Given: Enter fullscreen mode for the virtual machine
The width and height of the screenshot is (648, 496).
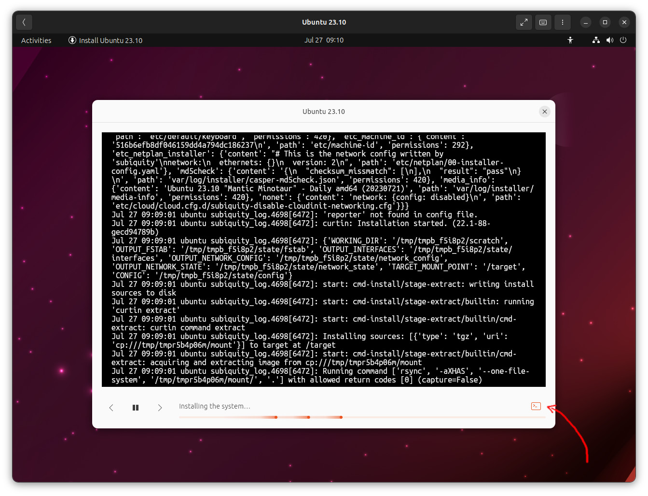Looking at the screenshot, I should 524,22.
